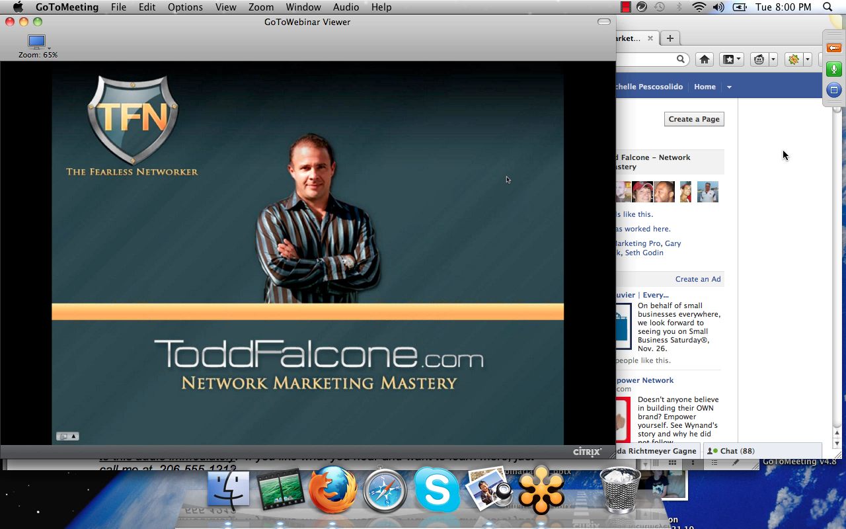Open the Greasemonkey dropdown arrow
Screen dimensions: 846x529
point(773,60)
